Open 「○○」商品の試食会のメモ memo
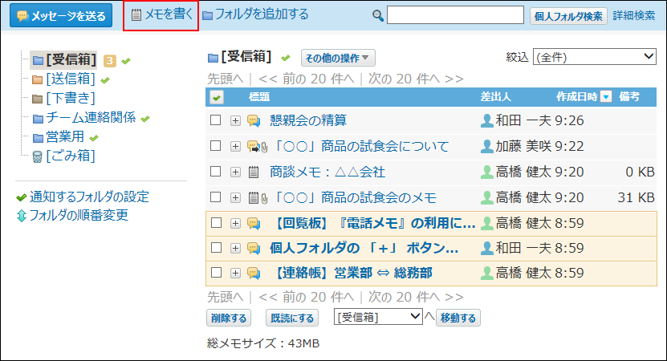The height and width of the screenshot is (361, 667). point(354,197)
